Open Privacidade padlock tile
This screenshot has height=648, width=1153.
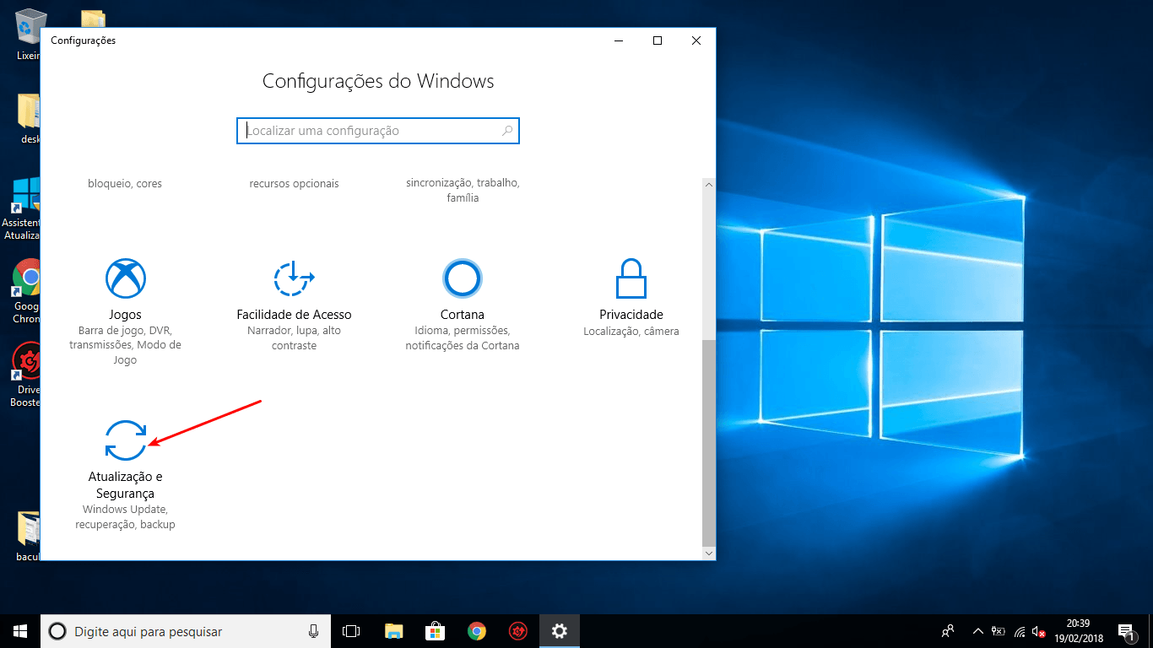tap(631, 297)
